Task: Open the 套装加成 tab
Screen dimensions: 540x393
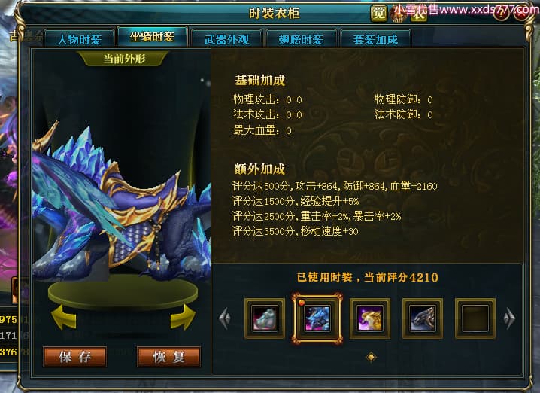Action: click(375, 38)
